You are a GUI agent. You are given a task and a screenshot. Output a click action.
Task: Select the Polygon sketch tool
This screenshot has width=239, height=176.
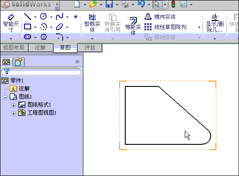[x=44, y=37]
